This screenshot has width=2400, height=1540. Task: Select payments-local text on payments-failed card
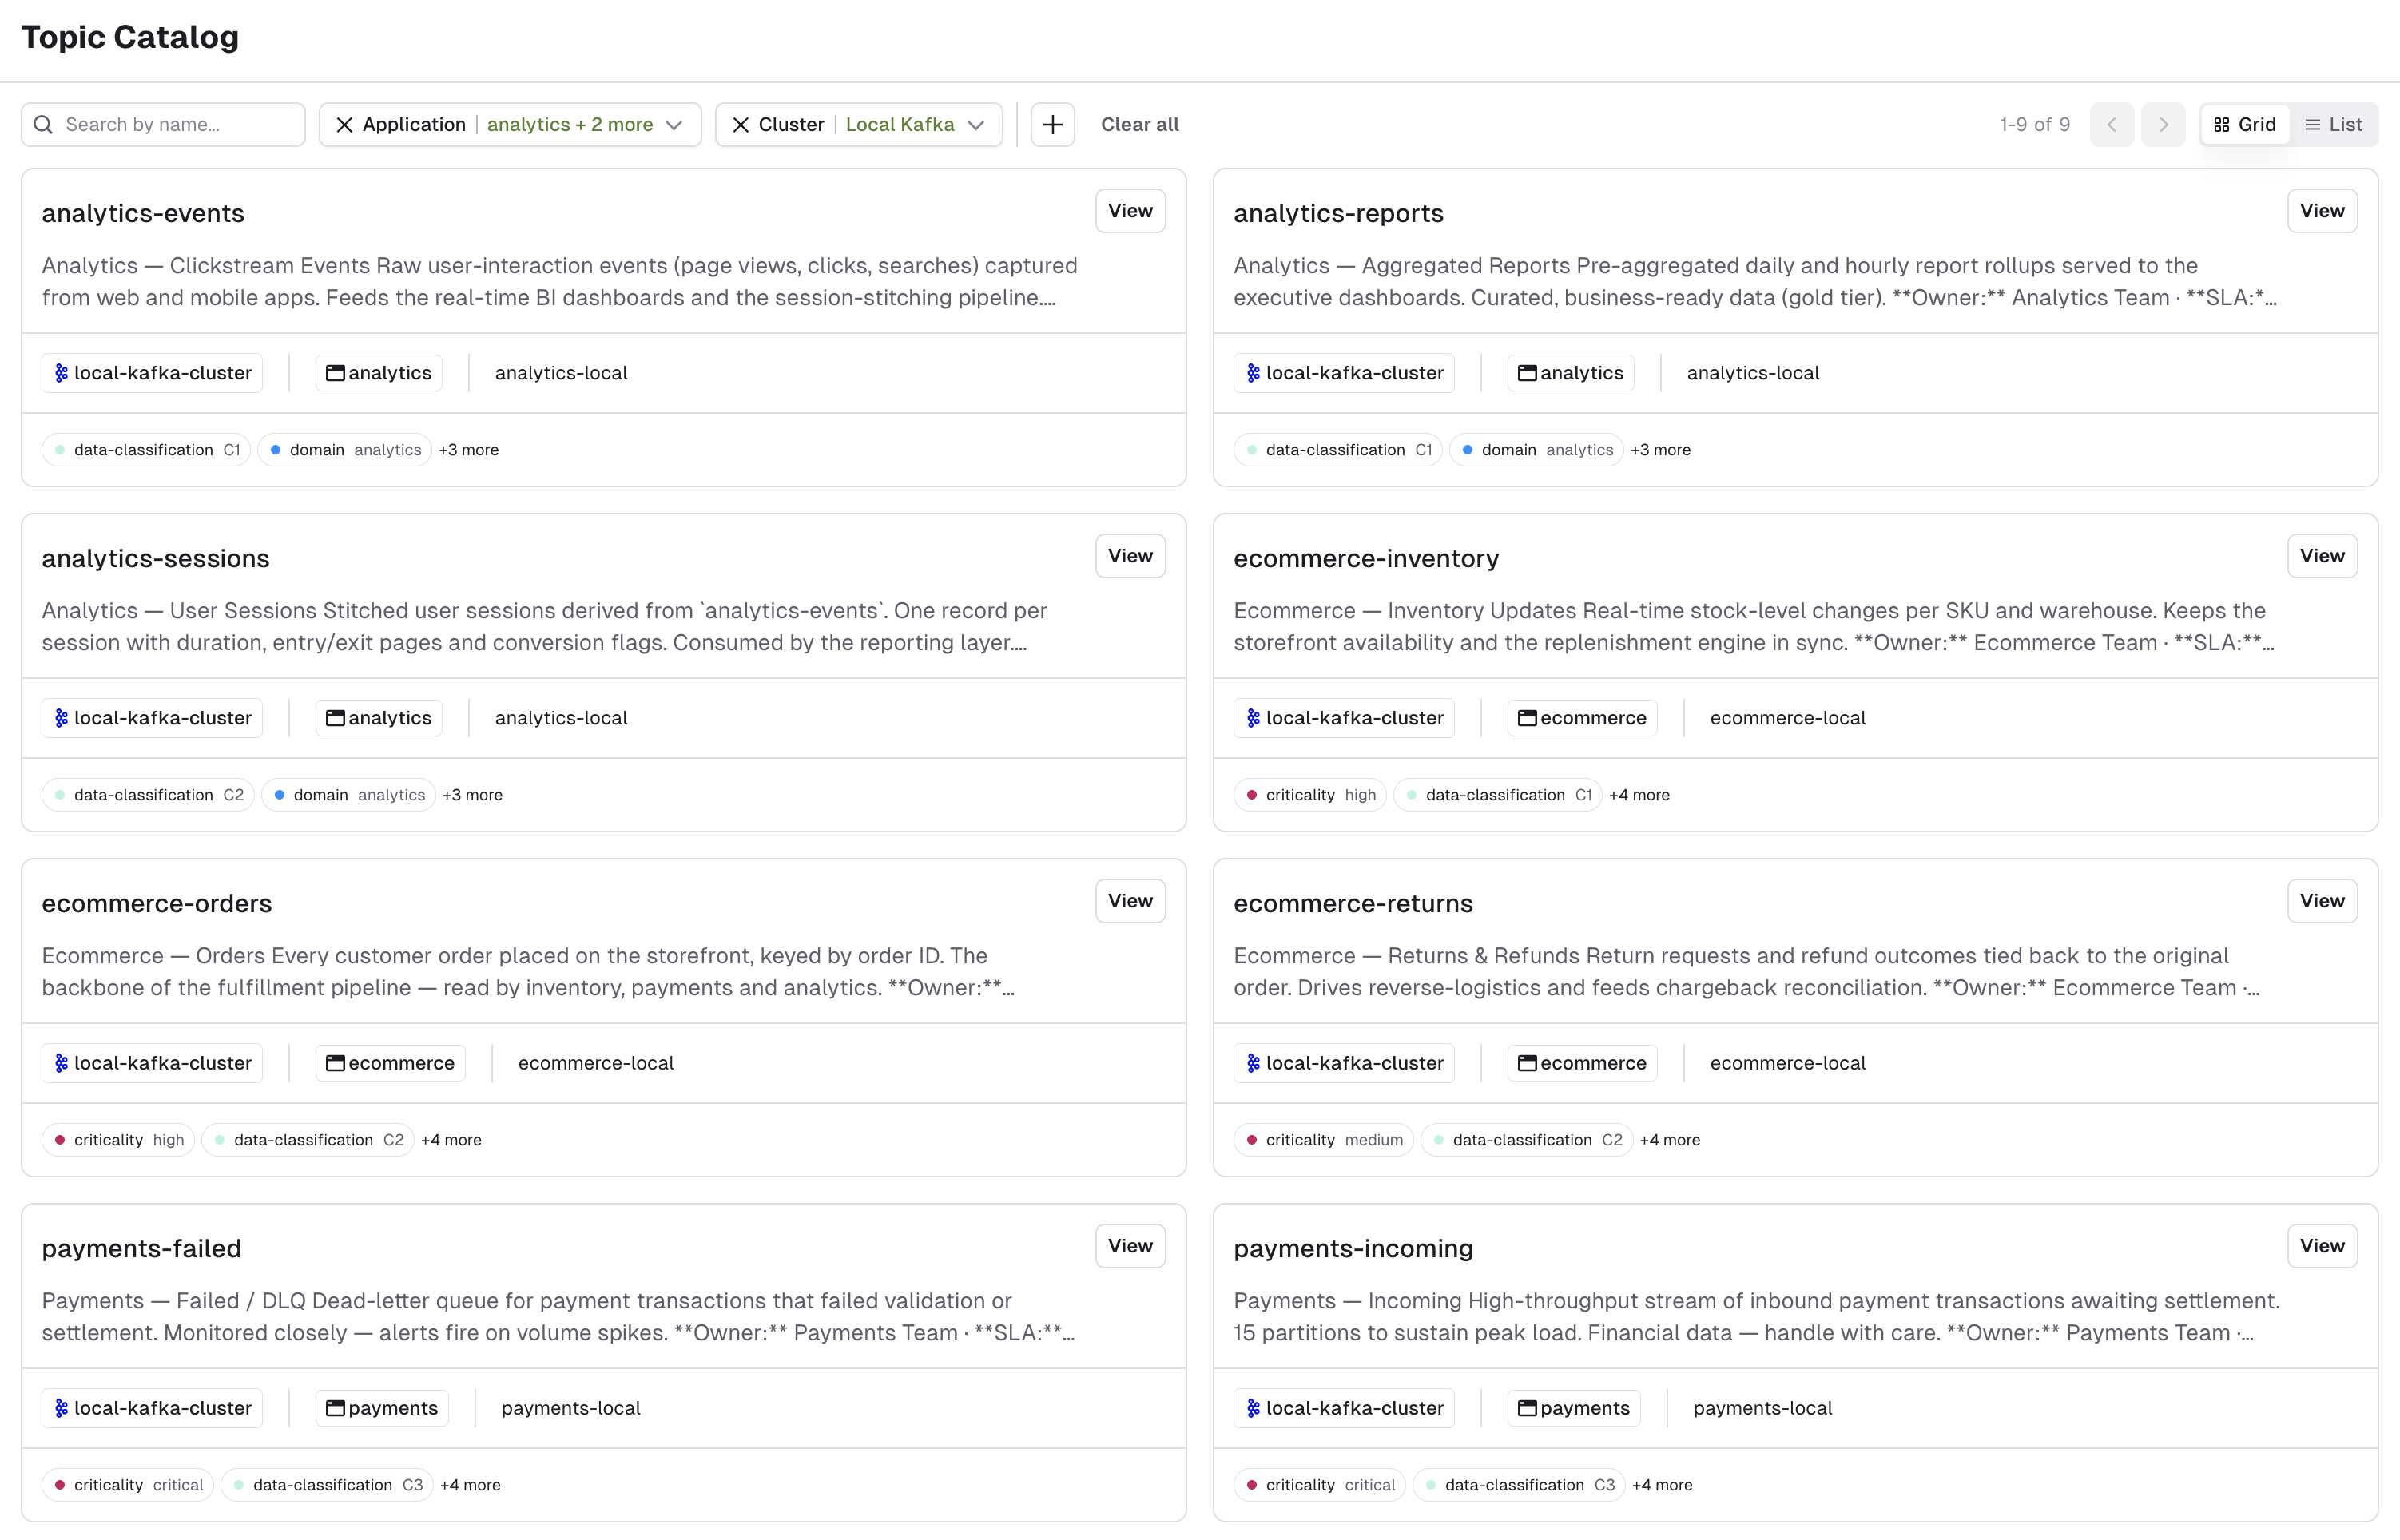coord(571,1408)
